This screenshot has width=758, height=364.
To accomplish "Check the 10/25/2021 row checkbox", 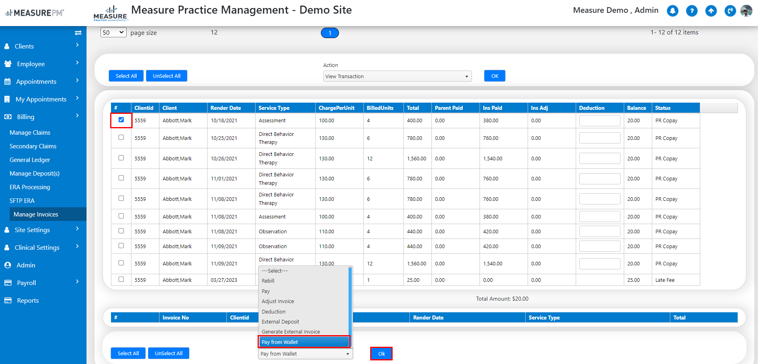I will click(121, 137).
